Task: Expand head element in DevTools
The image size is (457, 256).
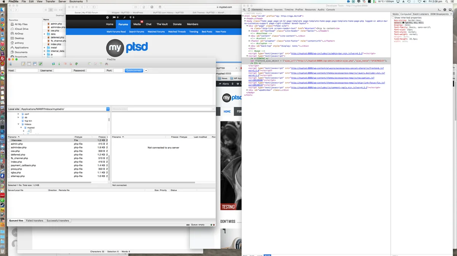Action: 245,18
